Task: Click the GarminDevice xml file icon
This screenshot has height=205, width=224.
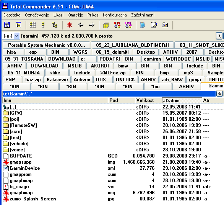Action: [x=6, y=168]
